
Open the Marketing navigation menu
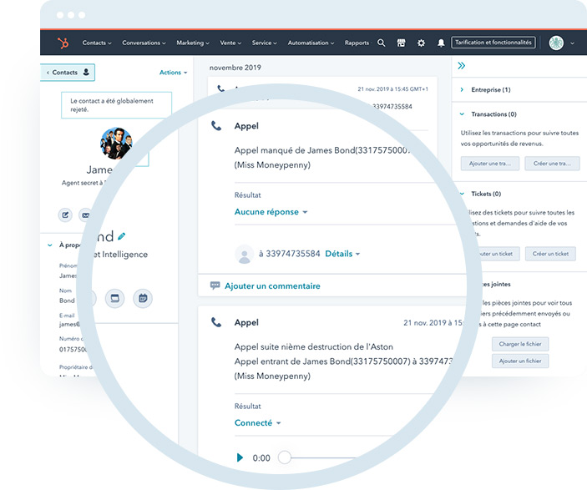pyautogui.click(x=193, y=43)
